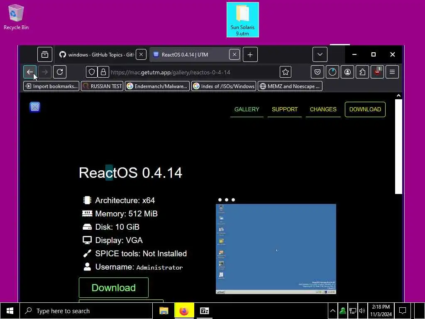Screen dimensions: 425x319
Task: Reload the page with the refresh button
Action: pyautogui.click(x=60, y=72)
